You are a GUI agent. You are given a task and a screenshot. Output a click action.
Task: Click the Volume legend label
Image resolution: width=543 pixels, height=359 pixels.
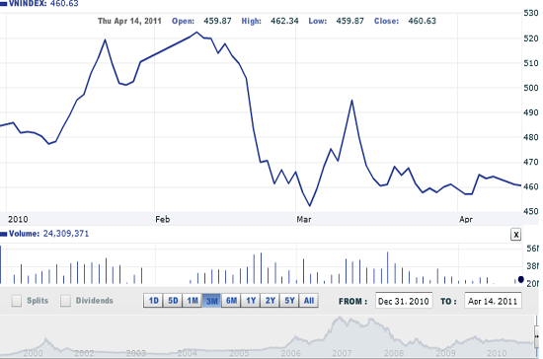pos(24,234)
